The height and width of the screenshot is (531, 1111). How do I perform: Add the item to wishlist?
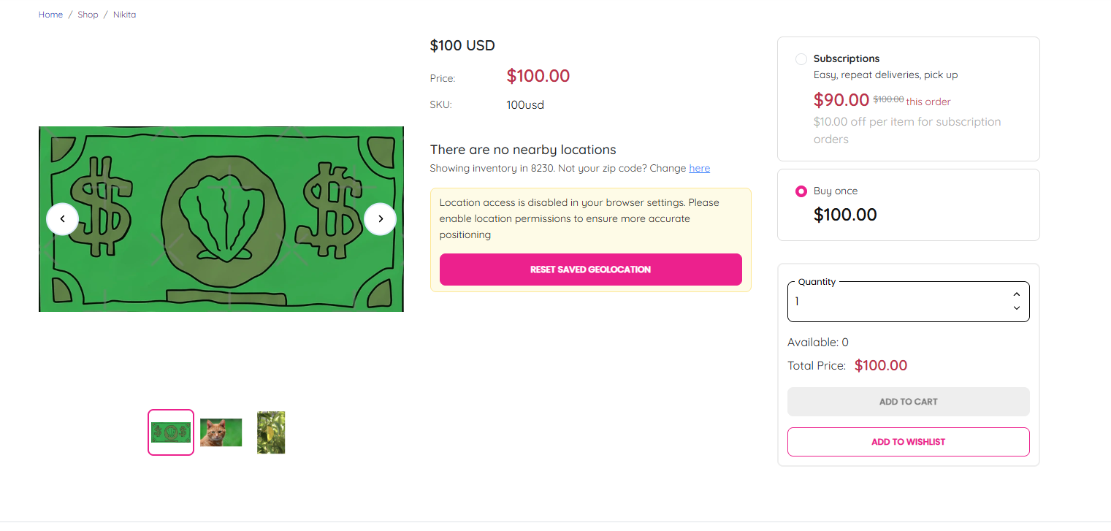pos(908,442)
